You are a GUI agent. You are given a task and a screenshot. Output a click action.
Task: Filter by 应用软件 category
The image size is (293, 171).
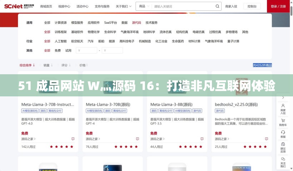(x=94, y=22)
